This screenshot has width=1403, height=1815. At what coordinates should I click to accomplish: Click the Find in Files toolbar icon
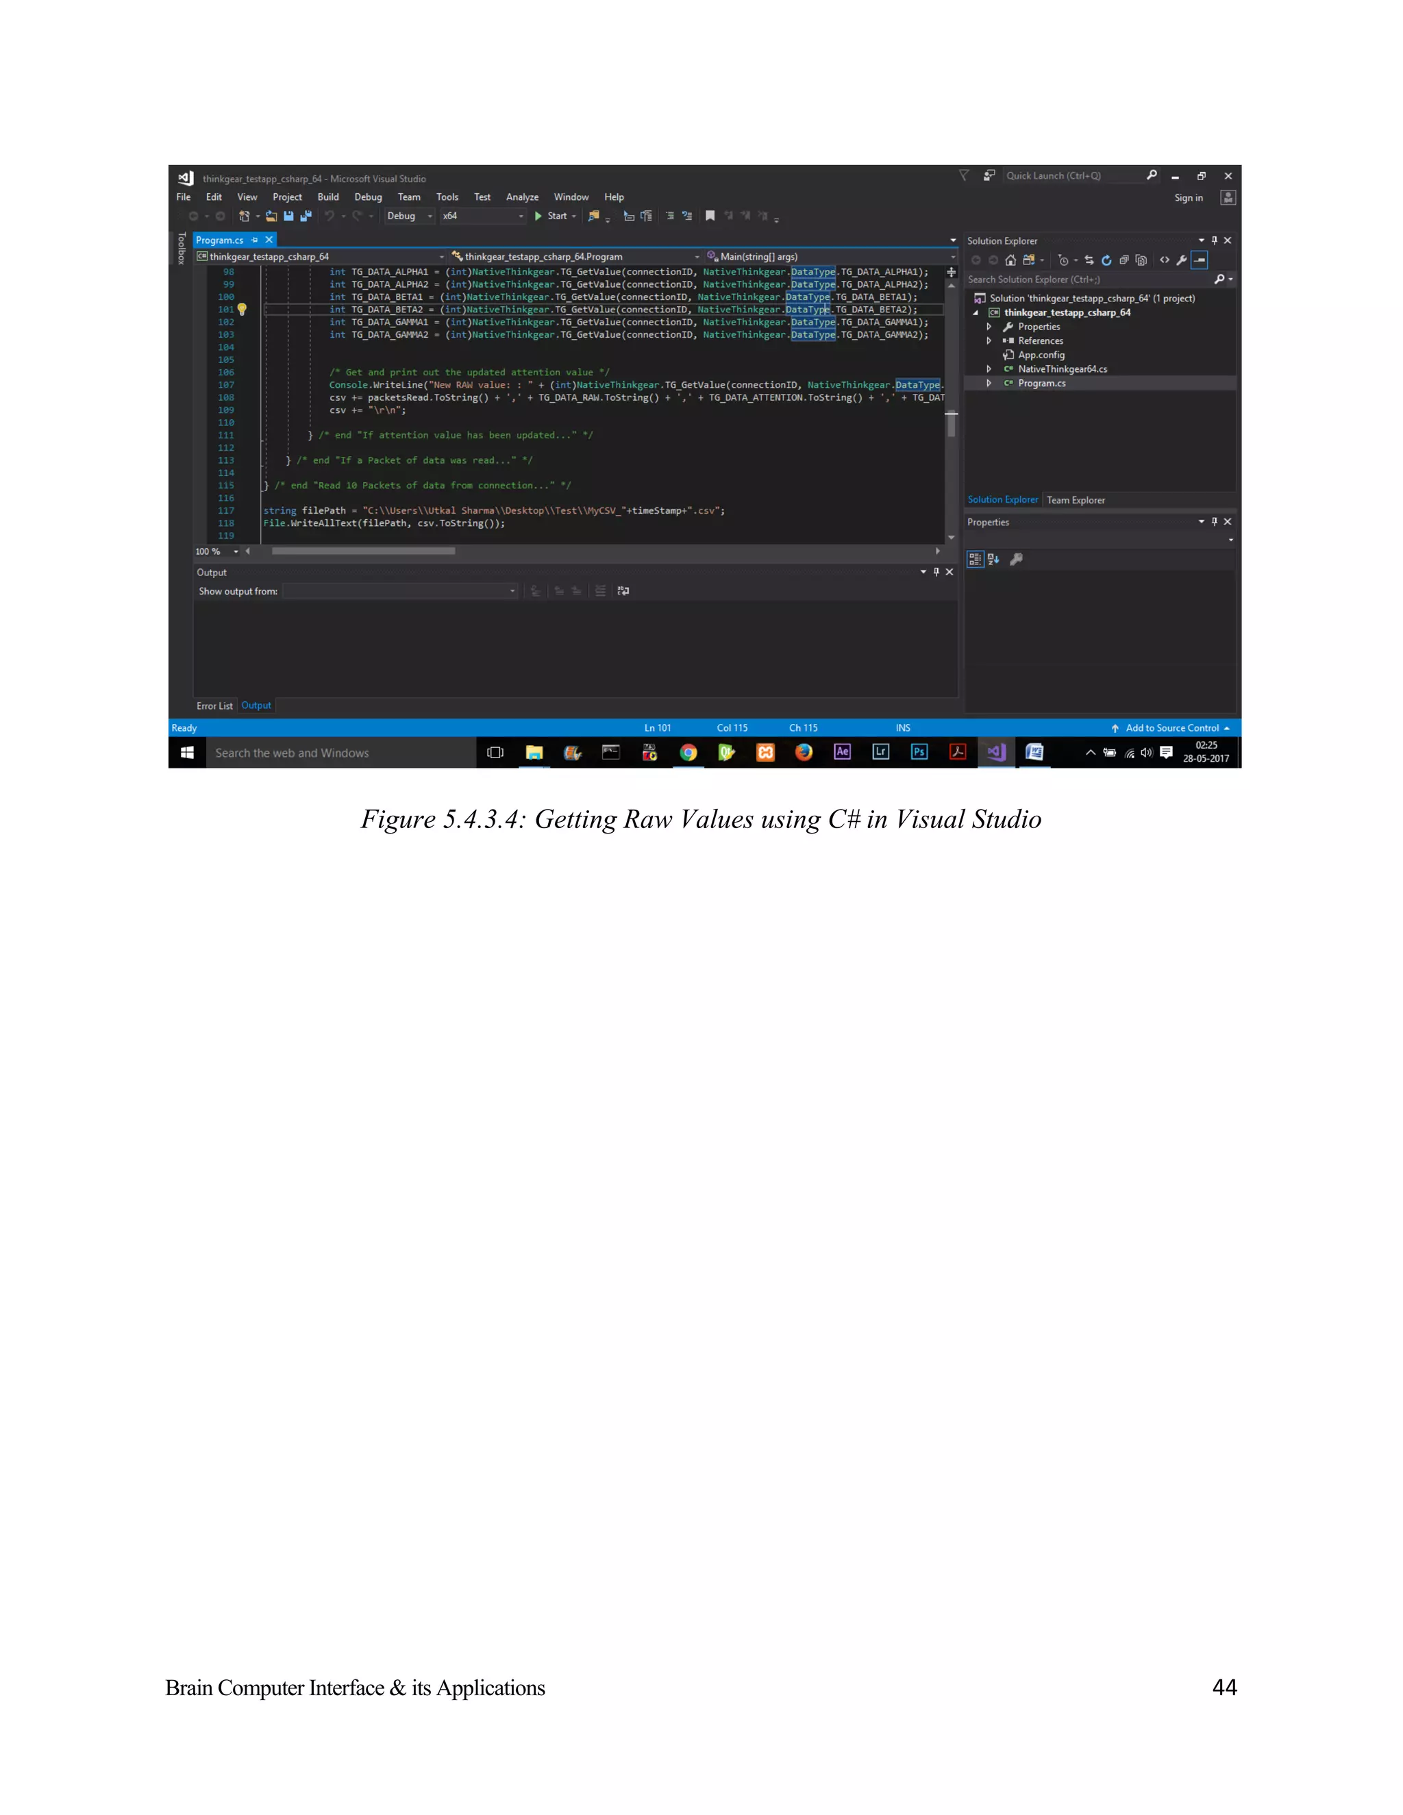pos(593,216)
